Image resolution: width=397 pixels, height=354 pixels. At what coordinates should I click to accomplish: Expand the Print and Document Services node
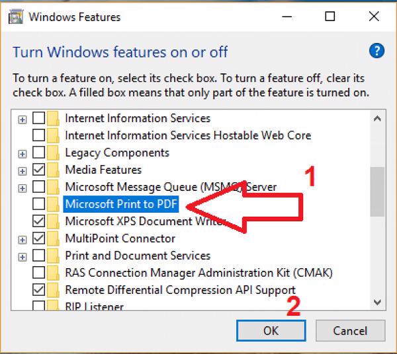[x=22, y=256]
